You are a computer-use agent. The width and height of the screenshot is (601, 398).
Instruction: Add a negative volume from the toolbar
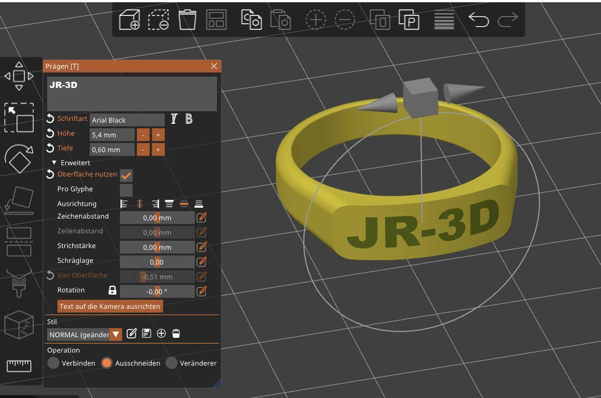[x=158, y=19]
